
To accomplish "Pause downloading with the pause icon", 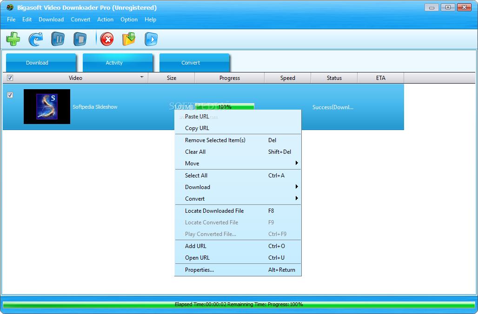I will point(58,39).
